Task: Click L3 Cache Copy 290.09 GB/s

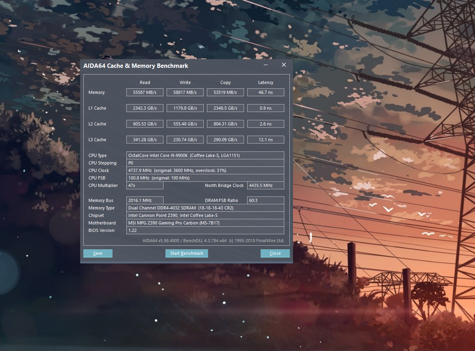Action: (225, 140)
